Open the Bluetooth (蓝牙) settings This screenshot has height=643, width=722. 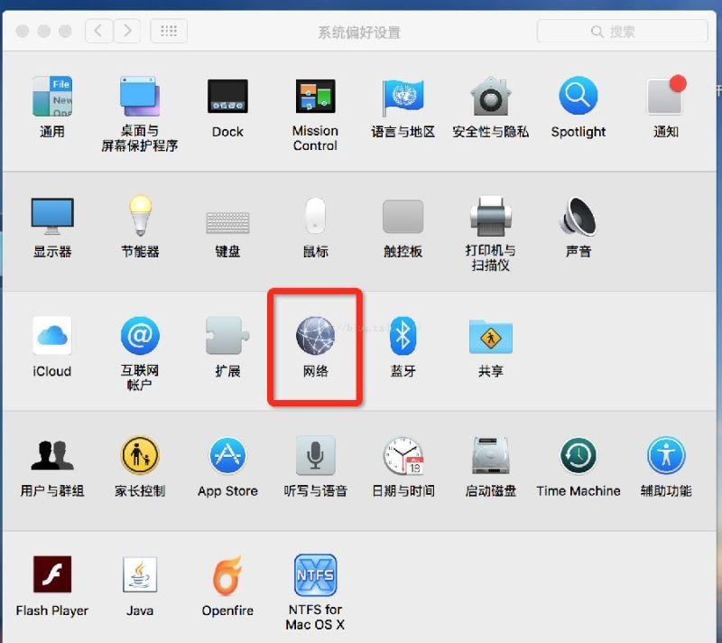[x=403, y=340]
